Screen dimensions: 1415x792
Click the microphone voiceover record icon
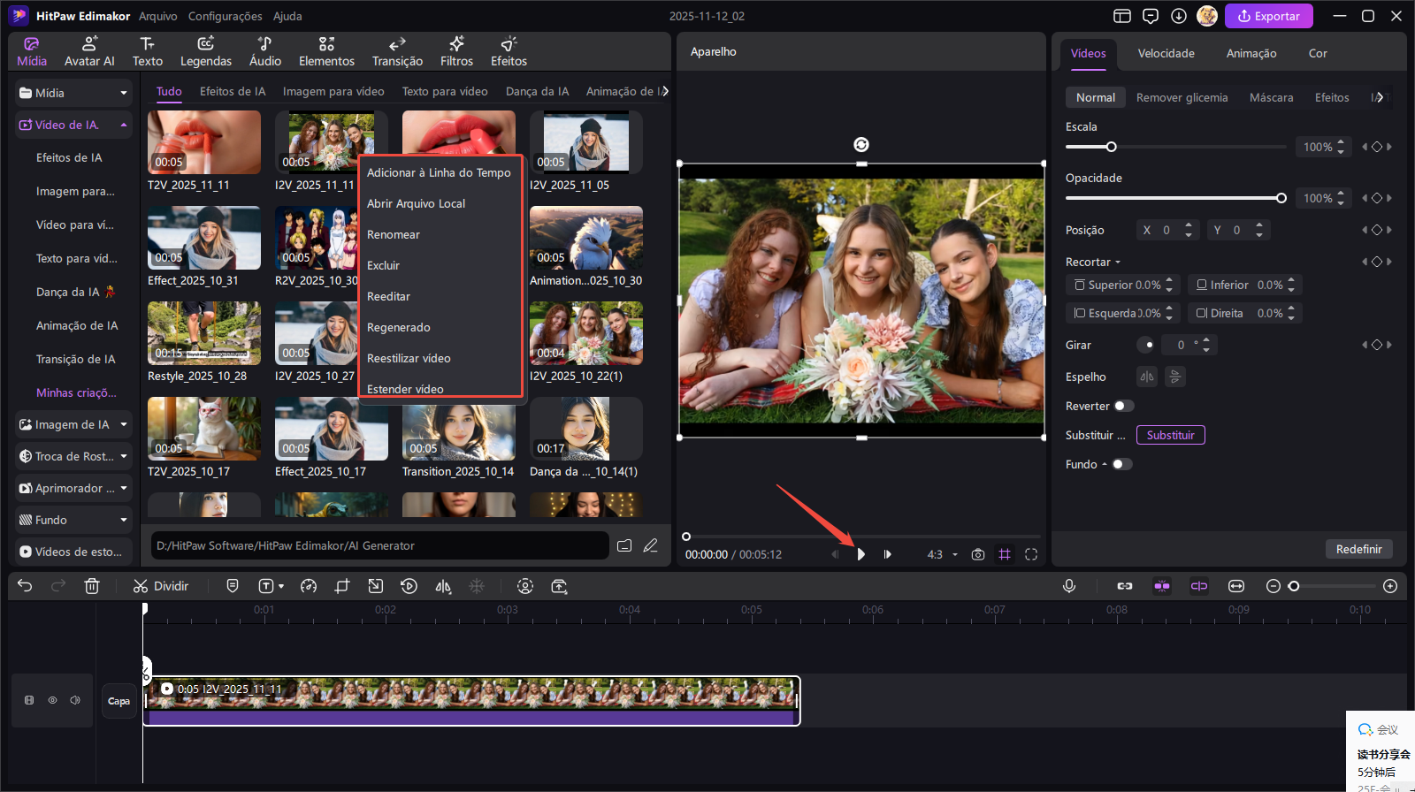pos(1069,586)
